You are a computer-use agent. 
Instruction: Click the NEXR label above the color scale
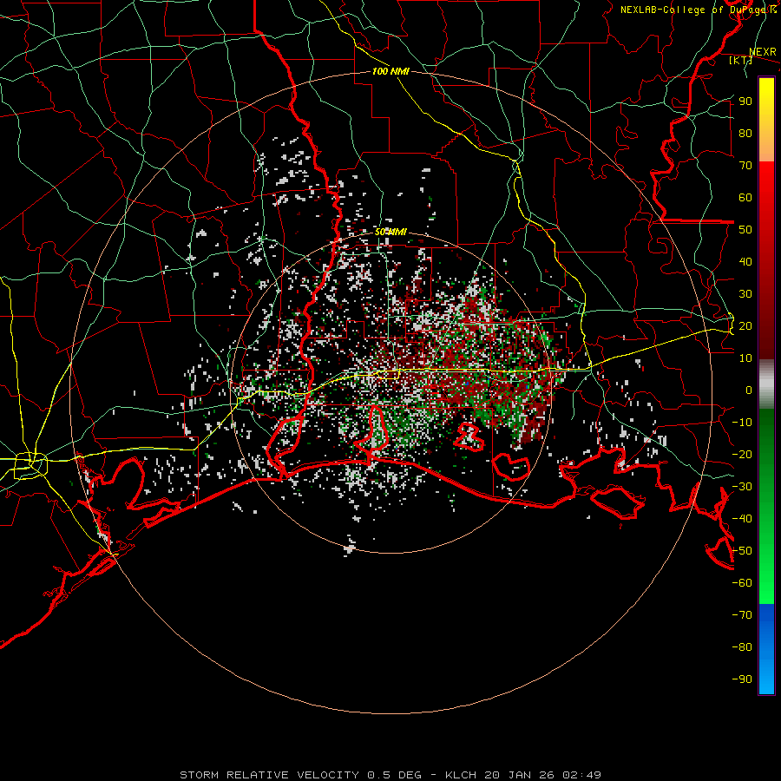(762, 52)
